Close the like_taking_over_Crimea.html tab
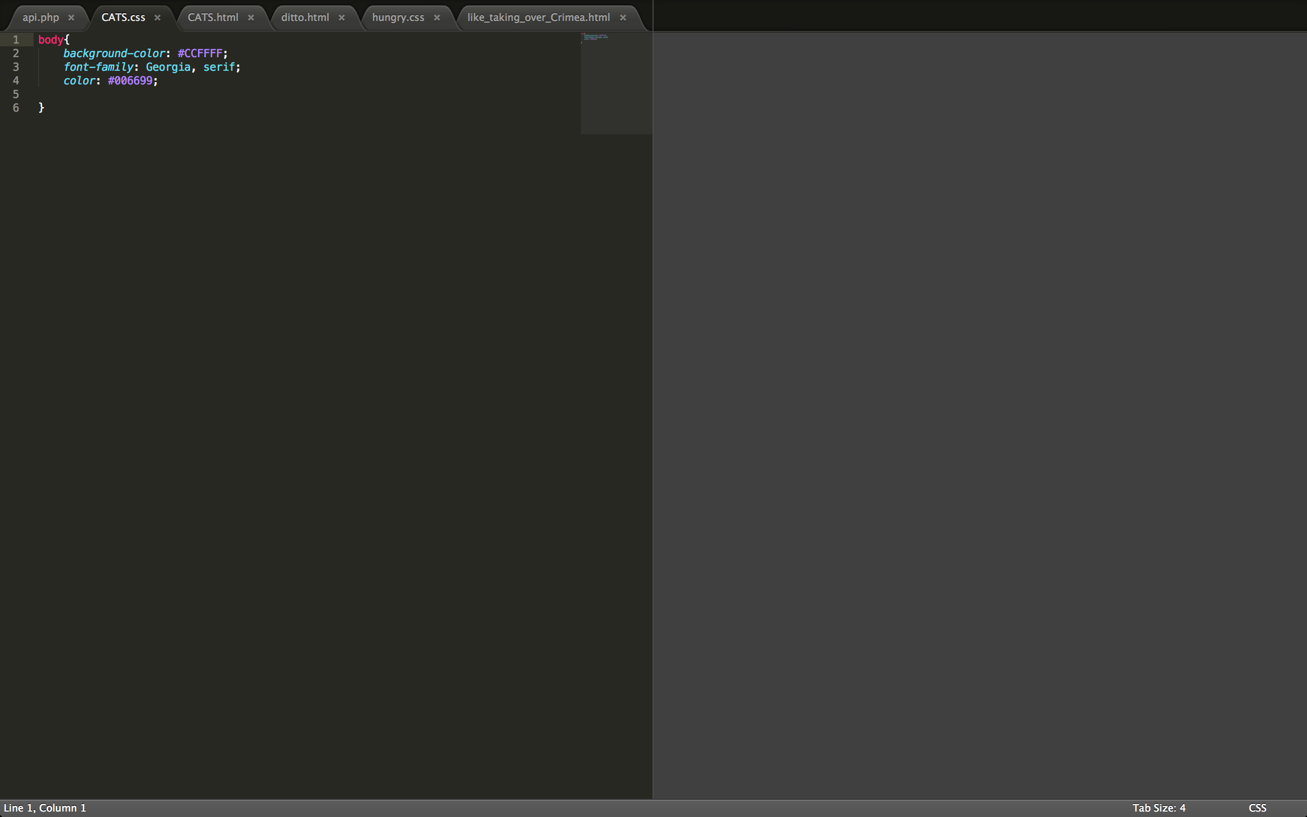 pos(623,18)
